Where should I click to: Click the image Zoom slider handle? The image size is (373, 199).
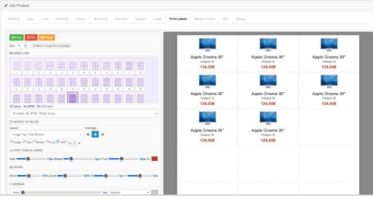click(65, 176)
